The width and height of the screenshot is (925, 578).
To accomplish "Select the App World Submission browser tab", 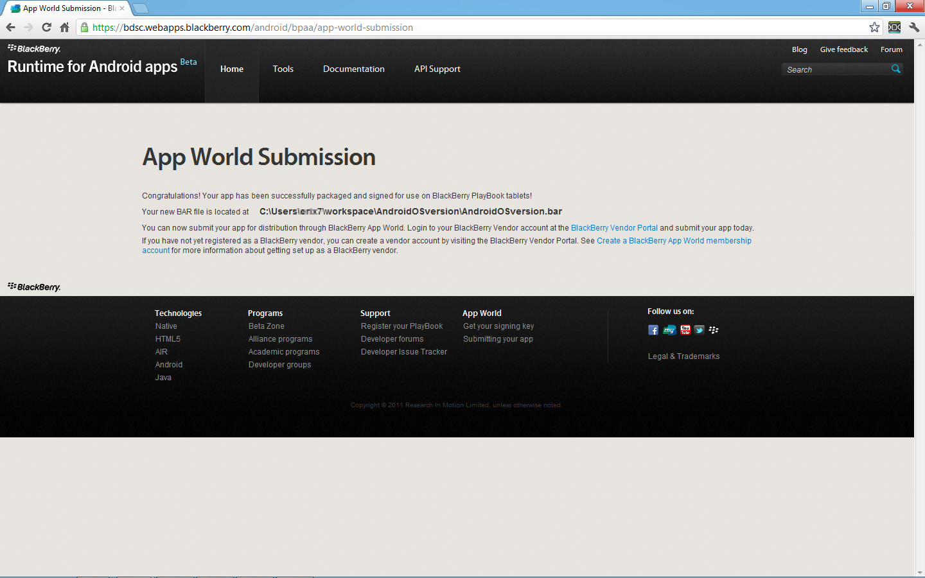I will tap(66, 8).
